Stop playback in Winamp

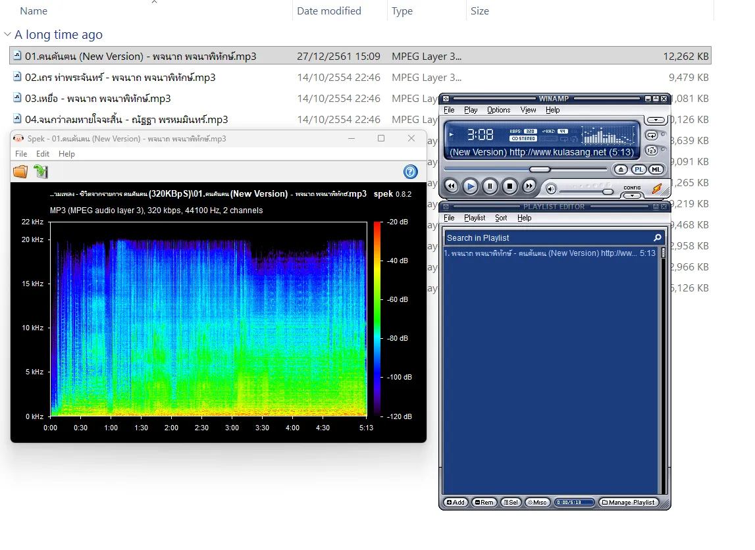[x=509, y=186]
